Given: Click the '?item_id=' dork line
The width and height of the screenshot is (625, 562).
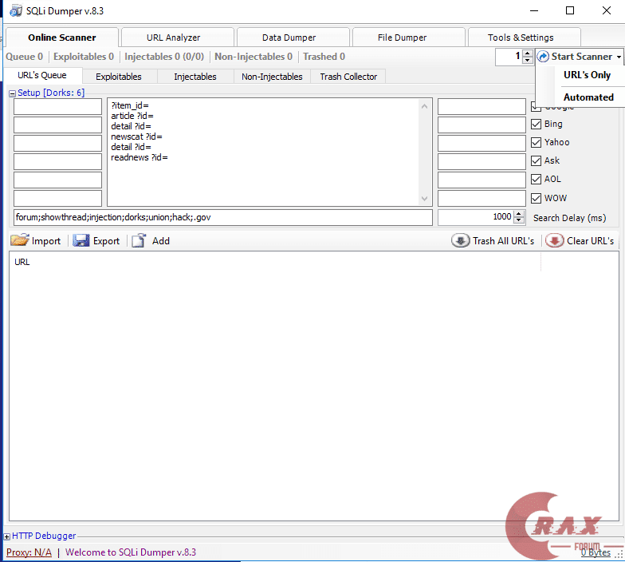Looking at the screenshot, I should [129, 105].
